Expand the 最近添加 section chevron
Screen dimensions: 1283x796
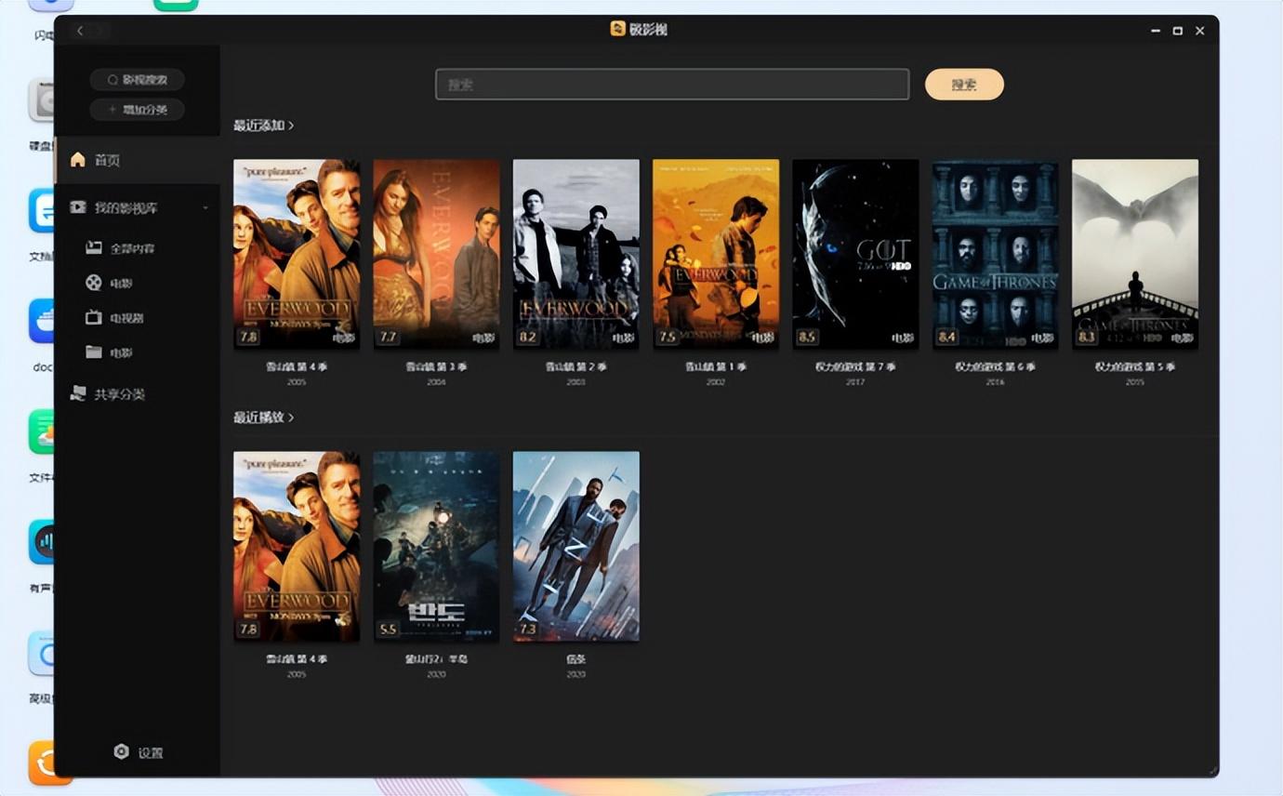tap(291, 125)
